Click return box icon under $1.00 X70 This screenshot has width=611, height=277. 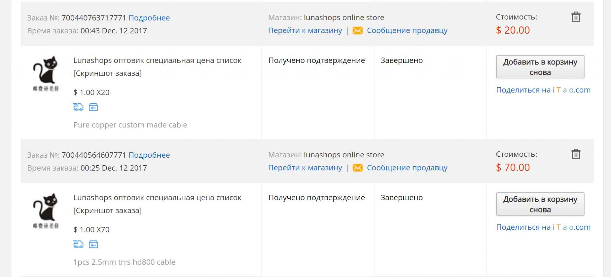93,244
